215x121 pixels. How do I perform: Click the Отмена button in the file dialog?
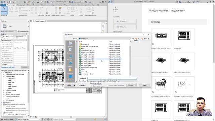tap(144, 85)
